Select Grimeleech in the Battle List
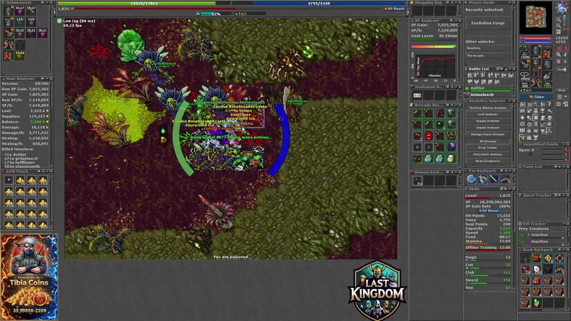This screenshot has height=321, width=571. tap(488, 95)
